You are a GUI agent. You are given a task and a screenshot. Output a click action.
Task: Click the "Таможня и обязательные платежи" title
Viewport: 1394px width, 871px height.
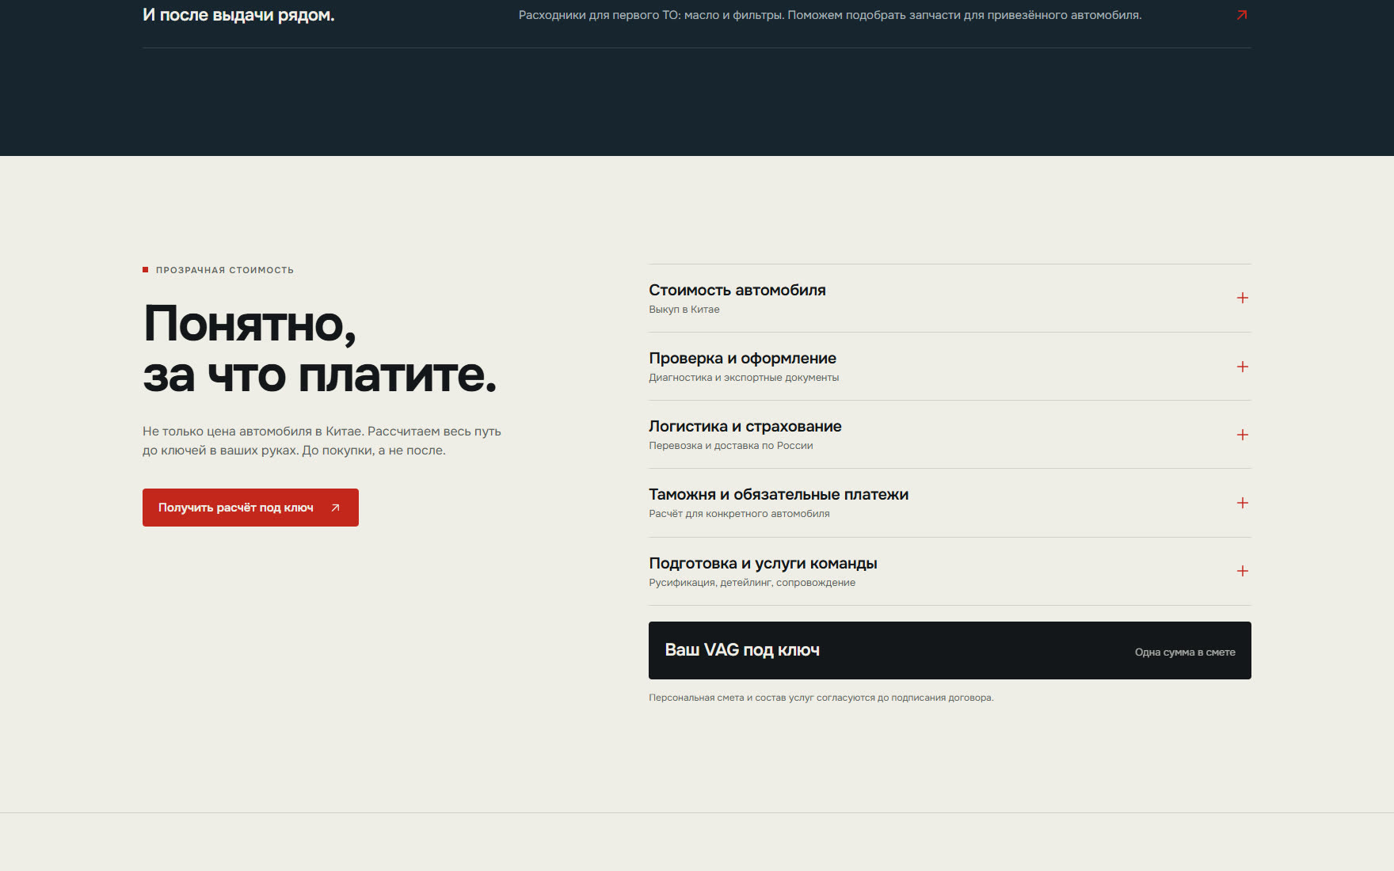[x=779, y=494]
